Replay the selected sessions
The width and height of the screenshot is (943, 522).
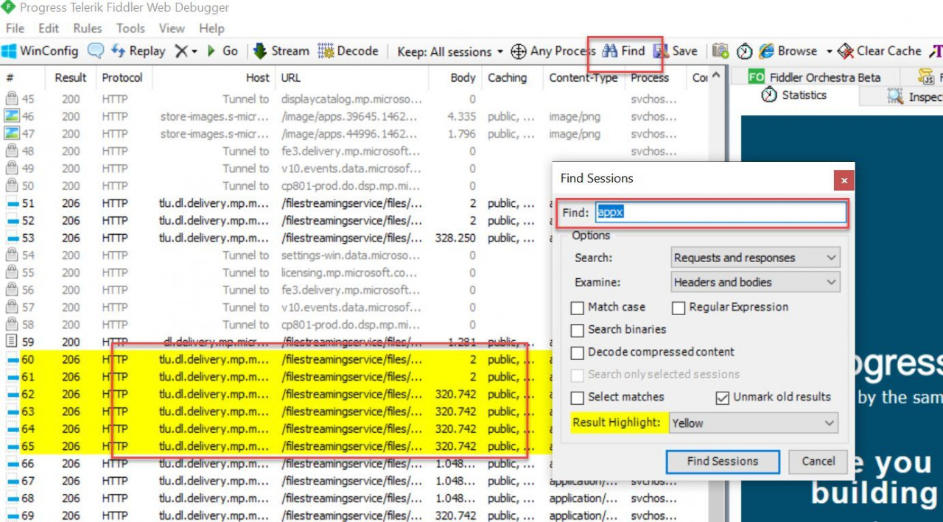pyautogui.click(x=138, y=51)
